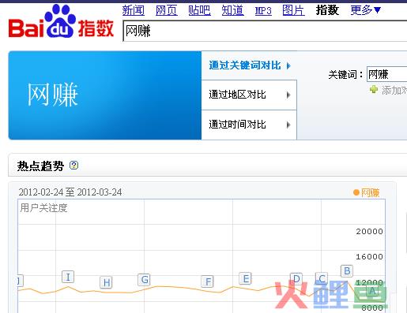
Task: Click the green plus add comparison icon
Action: click(x=374, y=90)
